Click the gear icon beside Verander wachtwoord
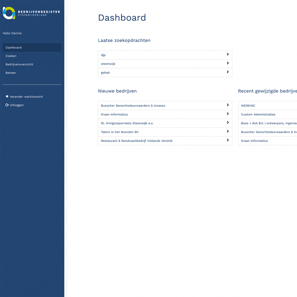 point(7,97)
